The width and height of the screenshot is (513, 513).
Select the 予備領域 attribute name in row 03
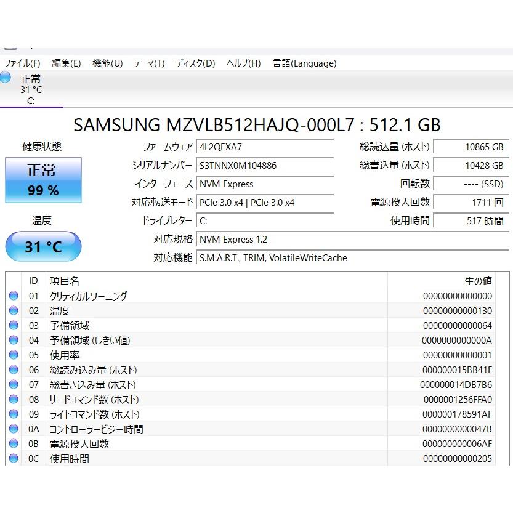pos(70,325)
